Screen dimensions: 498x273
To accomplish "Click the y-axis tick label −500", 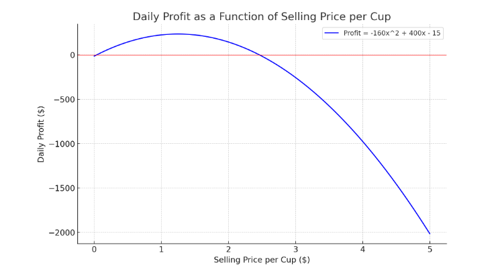I will [x=64, y=100].
